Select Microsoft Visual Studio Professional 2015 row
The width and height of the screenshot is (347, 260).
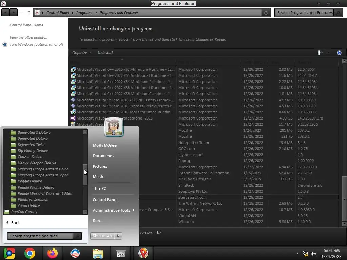(x=203, y=118)
